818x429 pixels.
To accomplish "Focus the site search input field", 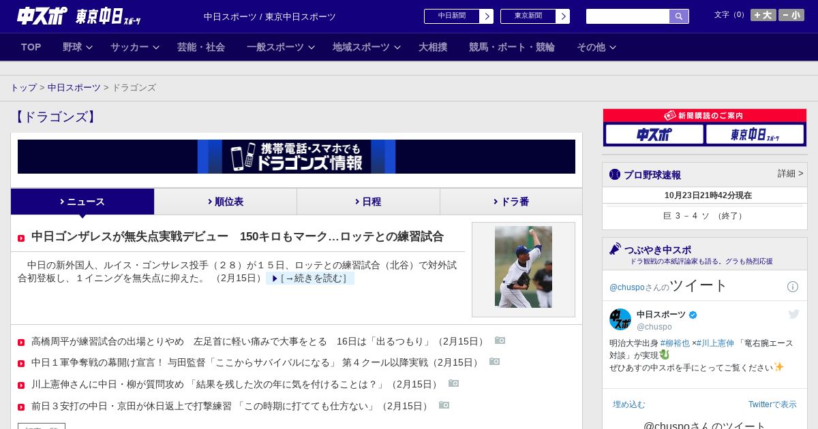I will (628, 16).
